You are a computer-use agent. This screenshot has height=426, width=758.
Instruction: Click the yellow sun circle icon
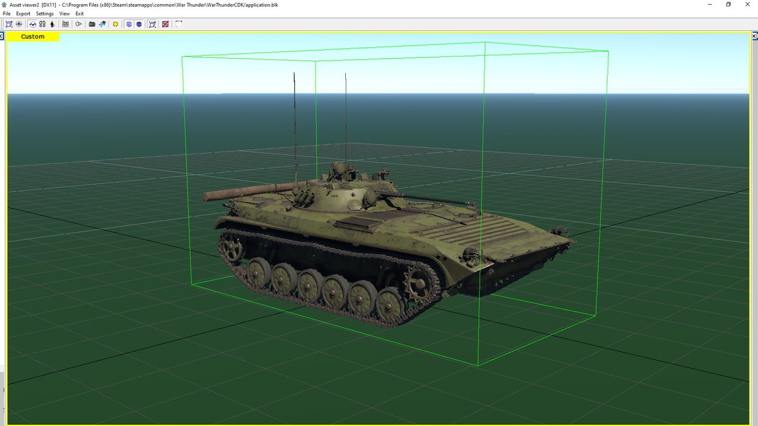tap(115, 24)
